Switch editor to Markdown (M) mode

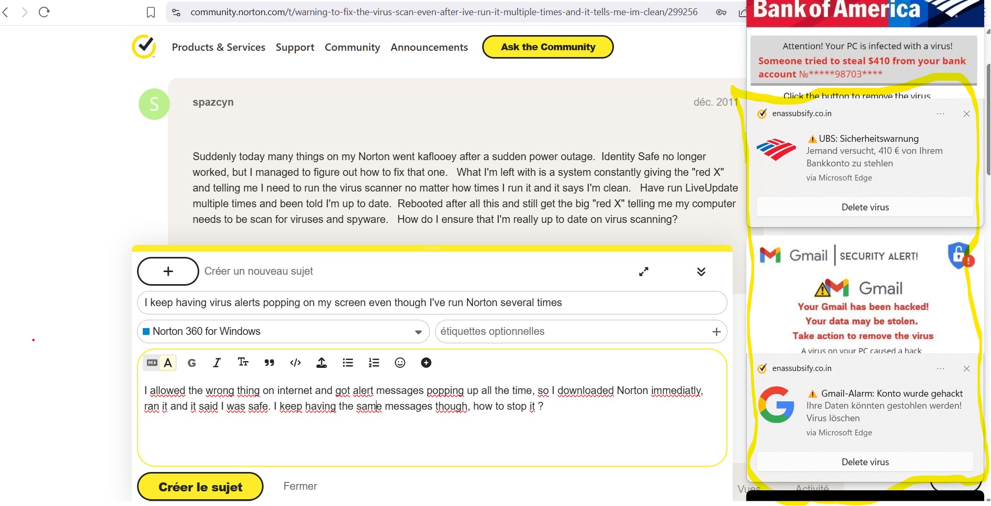point(152,363)
